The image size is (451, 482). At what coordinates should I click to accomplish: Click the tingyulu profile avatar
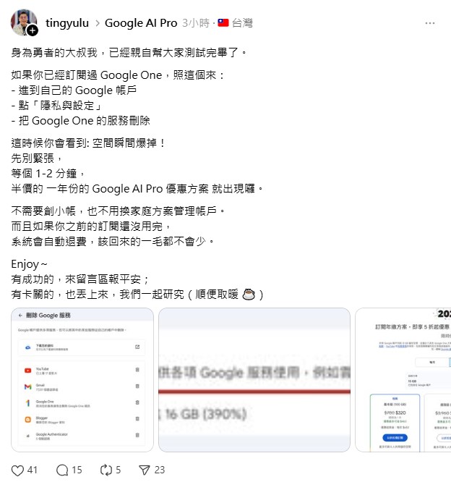tap(23, 22)
